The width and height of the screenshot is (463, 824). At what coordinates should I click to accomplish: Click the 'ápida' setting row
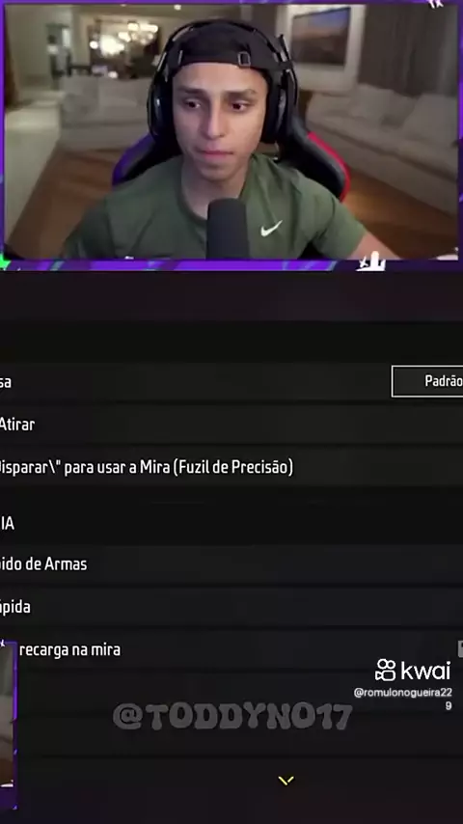231,607
